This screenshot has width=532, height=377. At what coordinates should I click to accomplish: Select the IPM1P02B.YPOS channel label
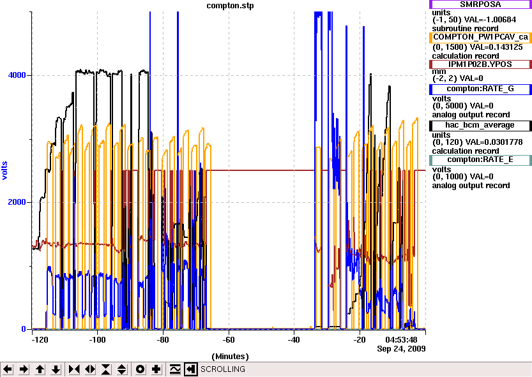pyautogui.click(x=480, y=64)
